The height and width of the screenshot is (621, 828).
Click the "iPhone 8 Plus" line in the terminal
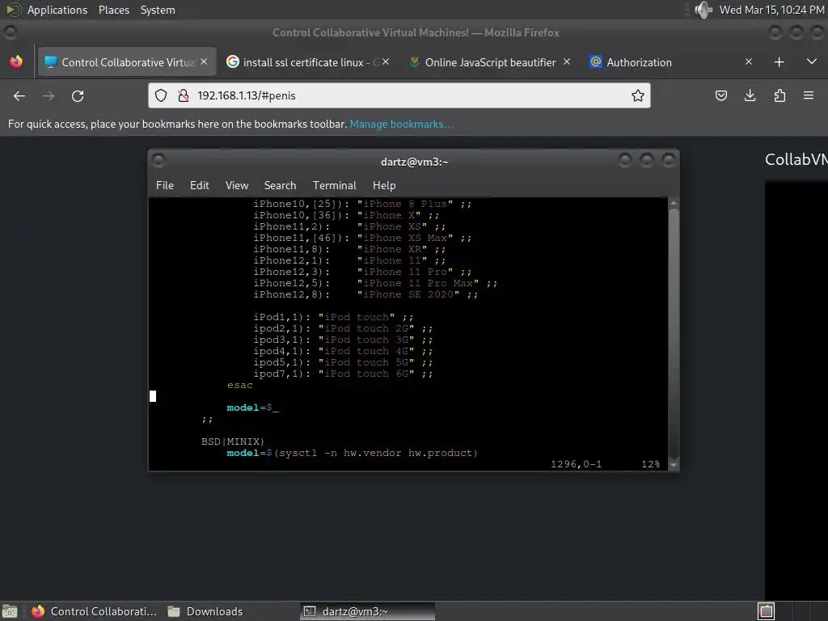point(362,204)
